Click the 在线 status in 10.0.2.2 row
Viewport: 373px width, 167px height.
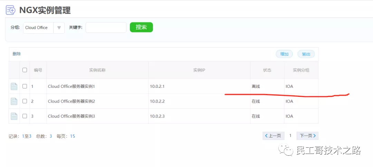point(256,102)
